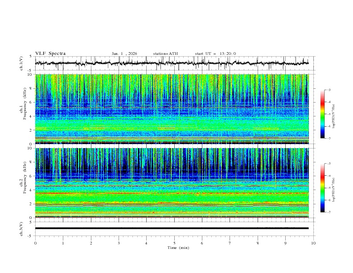
Task: Click the ch.2 frequency spectrogram panel
Action: click(172, 183)
